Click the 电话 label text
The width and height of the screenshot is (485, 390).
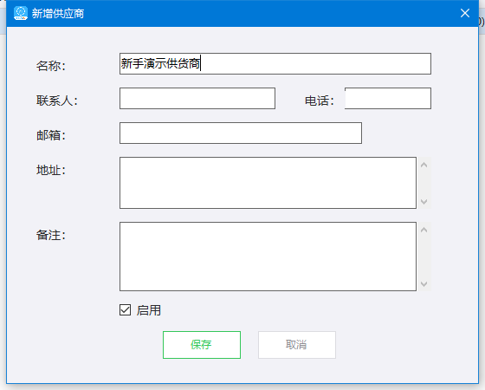click(x=320, y=101)
